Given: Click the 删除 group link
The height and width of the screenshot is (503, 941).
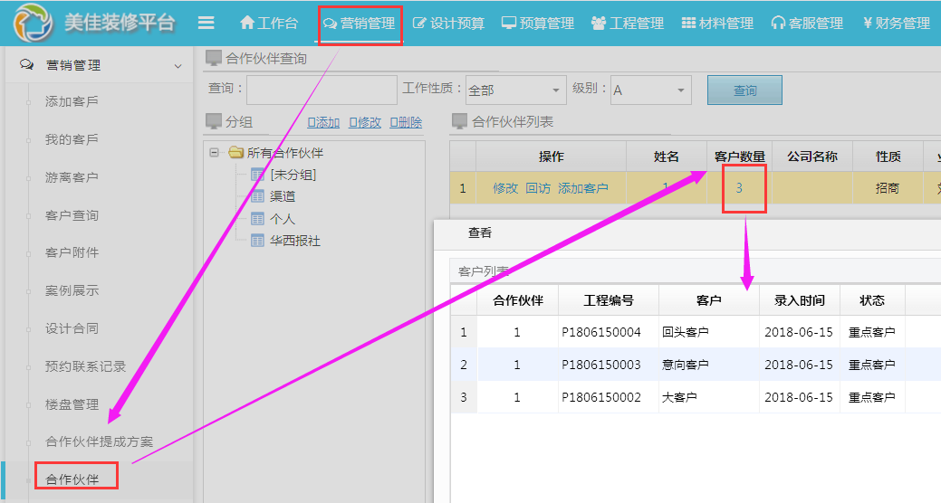Looking at the screenshot, I should (x=406, y=122).
